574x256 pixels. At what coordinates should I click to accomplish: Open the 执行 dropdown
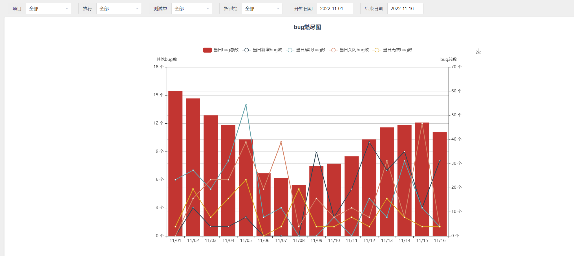click(119, 8)
